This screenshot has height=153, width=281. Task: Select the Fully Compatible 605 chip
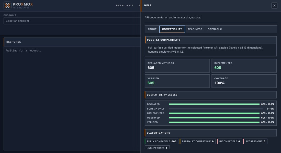(161, 141)
